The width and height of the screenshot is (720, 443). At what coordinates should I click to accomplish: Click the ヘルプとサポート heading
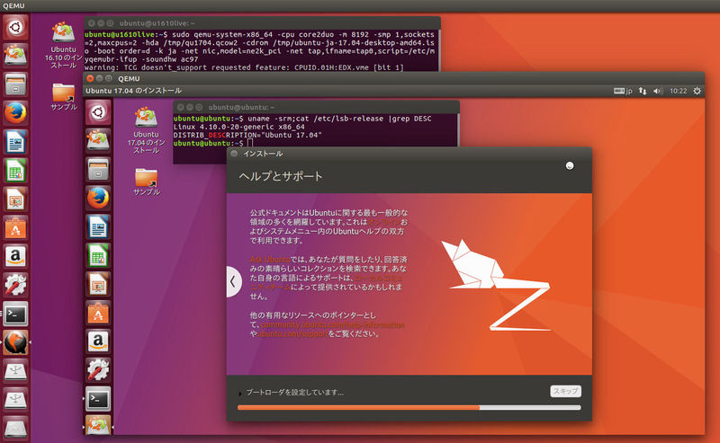(x=281, y=176)
